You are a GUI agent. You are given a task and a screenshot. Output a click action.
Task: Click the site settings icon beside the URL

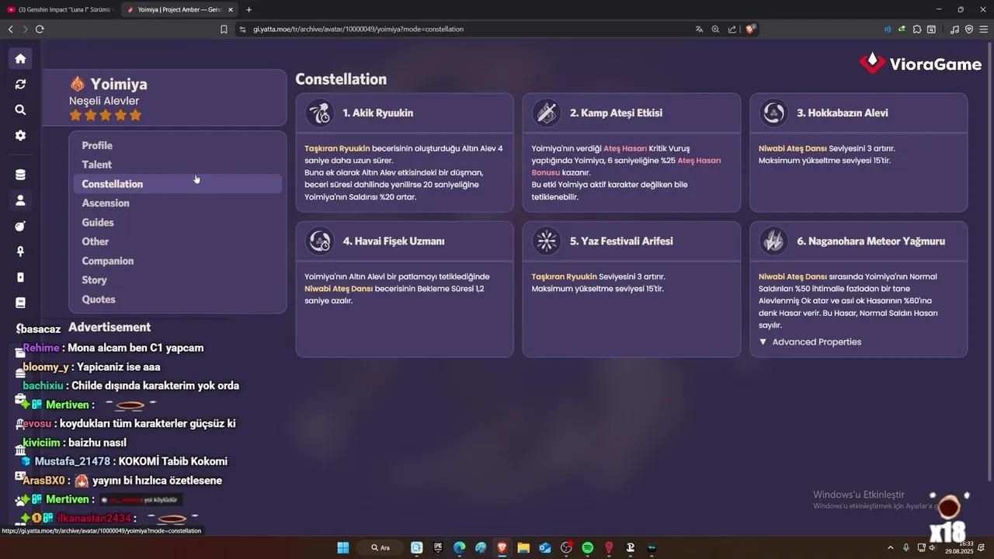[x=242, y=29]
